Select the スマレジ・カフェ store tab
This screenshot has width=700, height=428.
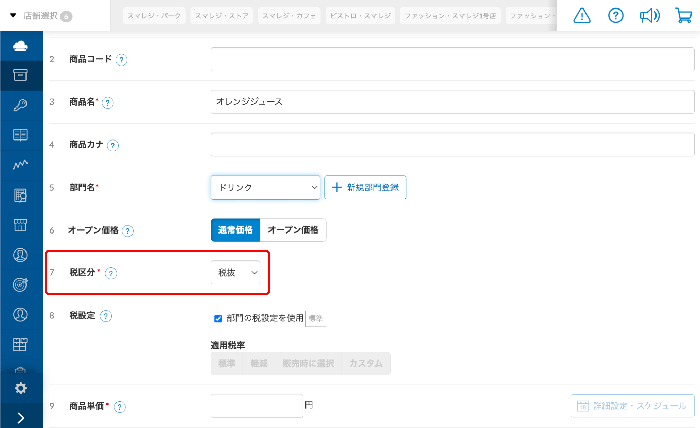[289, 15]
